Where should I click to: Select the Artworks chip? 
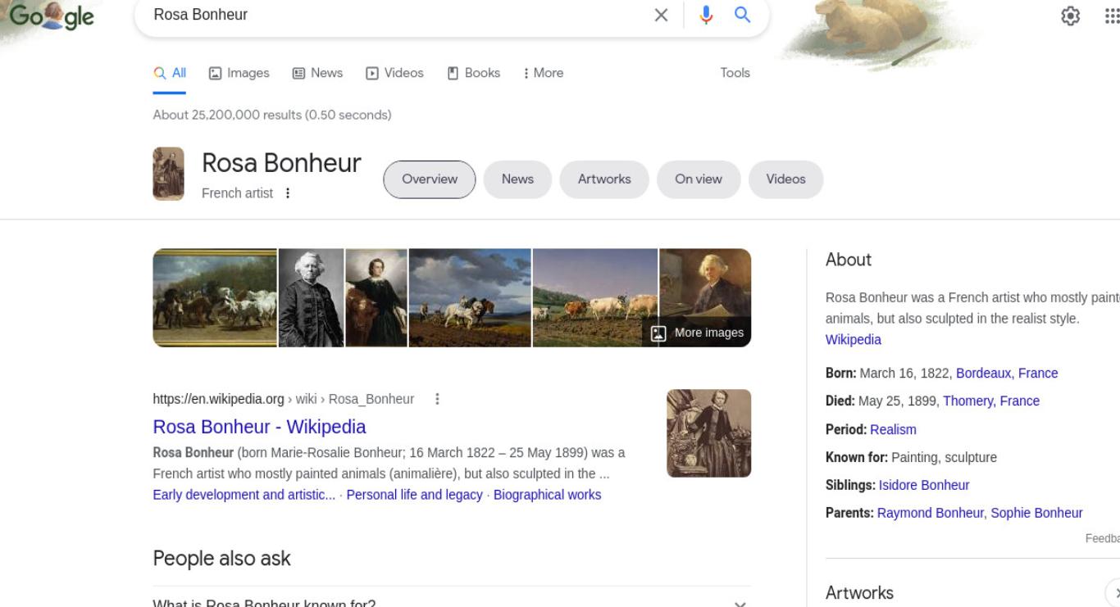coord(604,179)
